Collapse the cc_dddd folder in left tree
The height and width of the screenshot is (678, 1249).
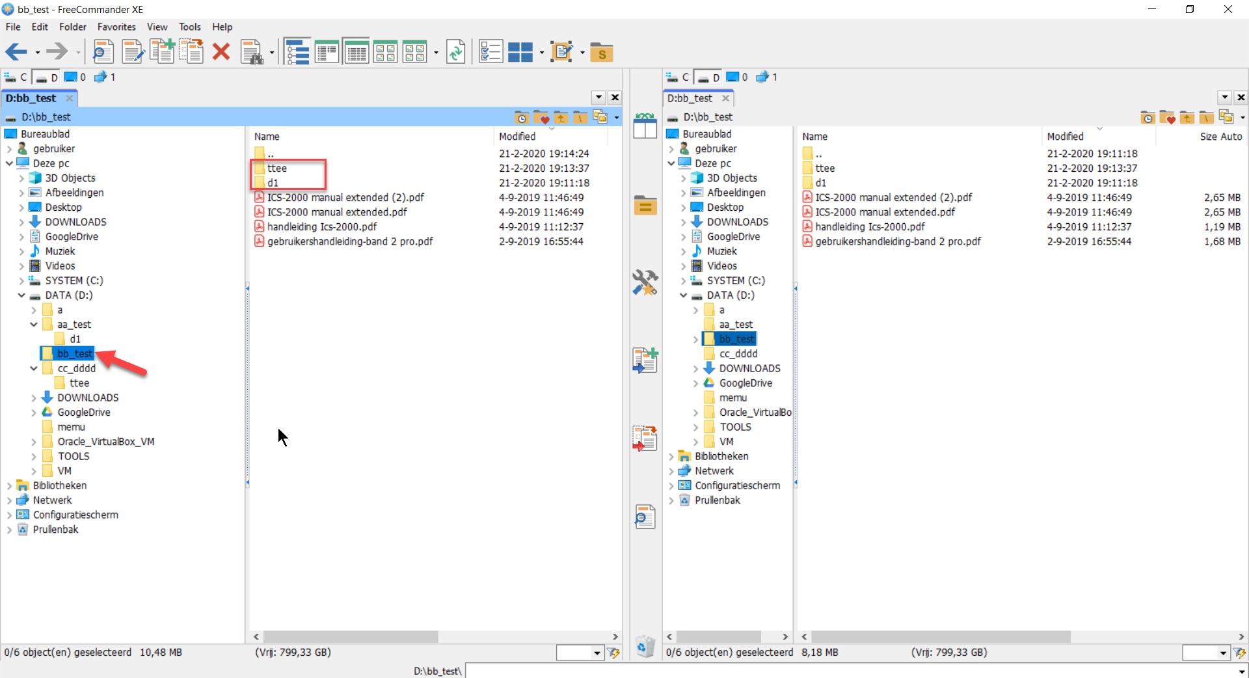click(x=34, y=368)
